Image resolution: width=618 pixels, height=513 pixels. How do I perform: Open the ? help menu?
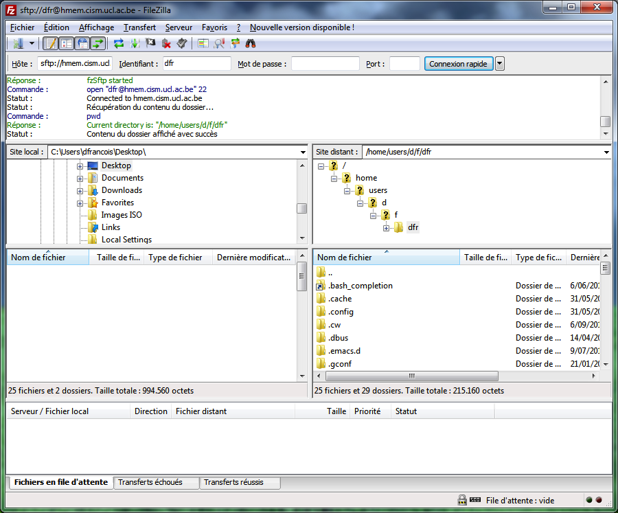point(238,27)
